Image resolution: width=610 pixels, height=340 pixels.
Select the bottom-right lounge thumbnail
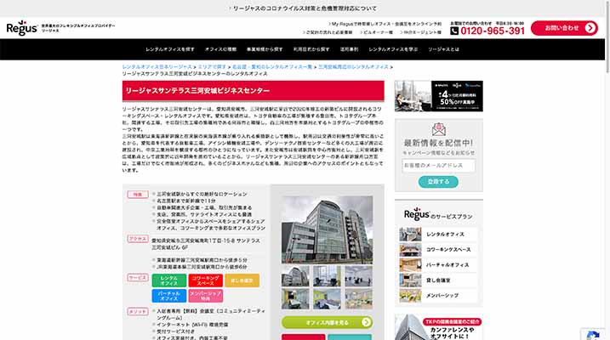pos(358,298)
